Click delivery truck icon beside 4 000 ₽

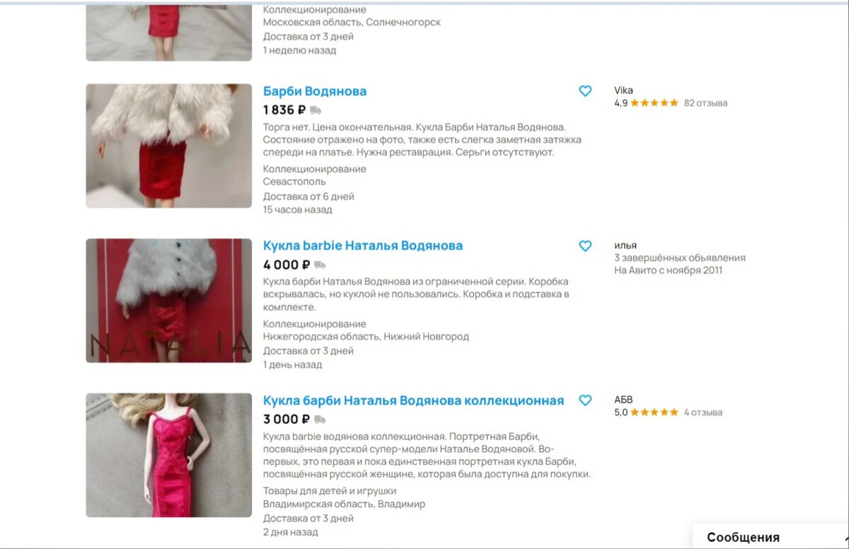pyautogui.click(x=320, y=265)
